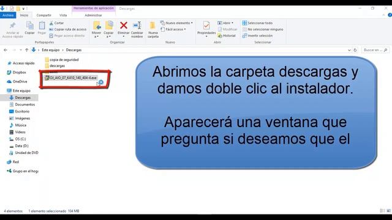The height and width of the screenshot is (220, 392).
Task: Expand the address bar history dropdown
Action: (x=349, y=50)
